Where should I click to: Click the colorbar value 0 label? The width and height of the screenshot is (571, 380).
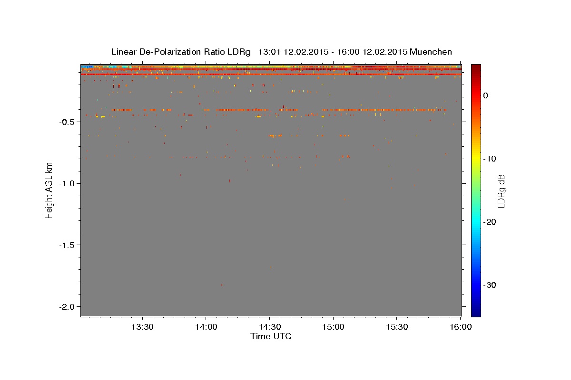tap(486, 95)
